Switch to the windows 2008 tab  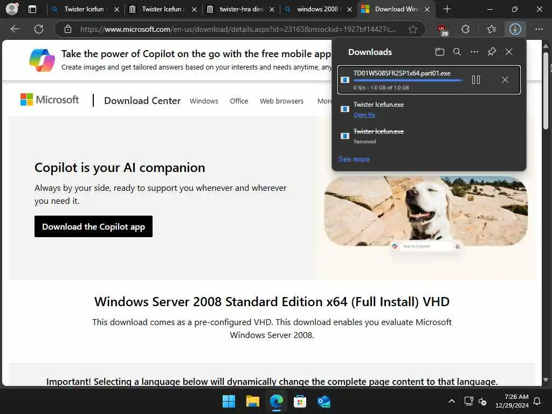click(318, 9)
